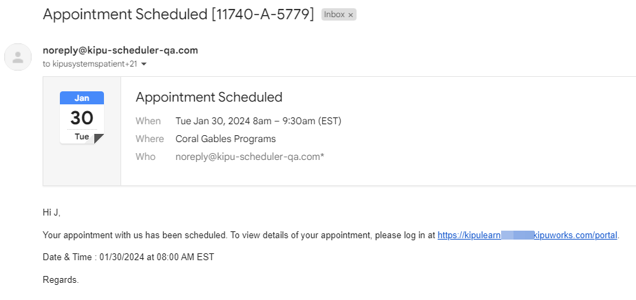Click the 'Regards.' closing text

coord(61,279)
